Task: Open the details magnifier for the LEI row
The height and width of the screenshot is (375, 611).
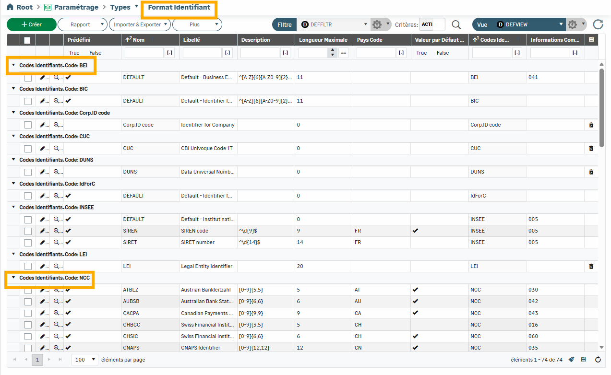Action: coord(57,266)
